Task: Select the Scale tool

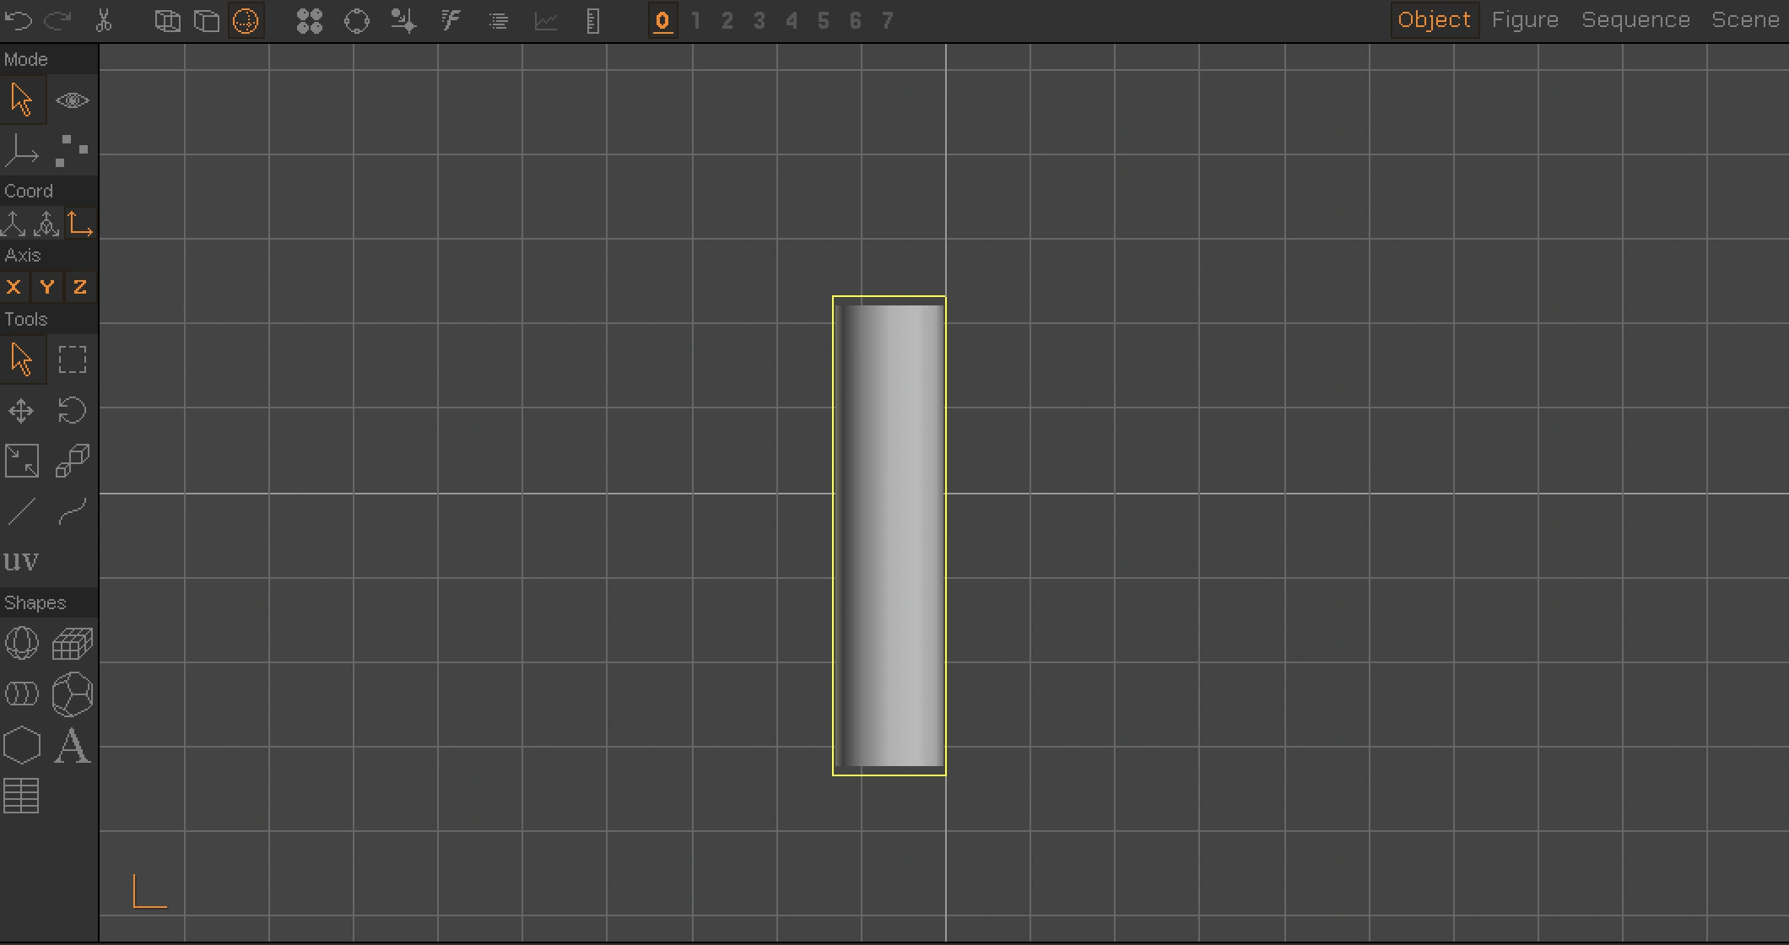Action: pos(23,461)
